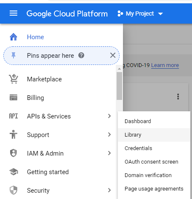192x199 pixels.
Task: Click the Marketplace cart icon
Action: 13,79
